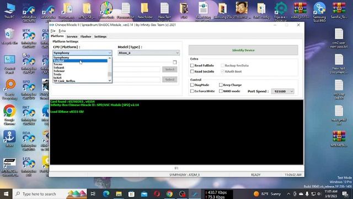The width and height of the screenshot is (353, 199).
Task: Enable the NAND mode checkbox
Action: 221,91
